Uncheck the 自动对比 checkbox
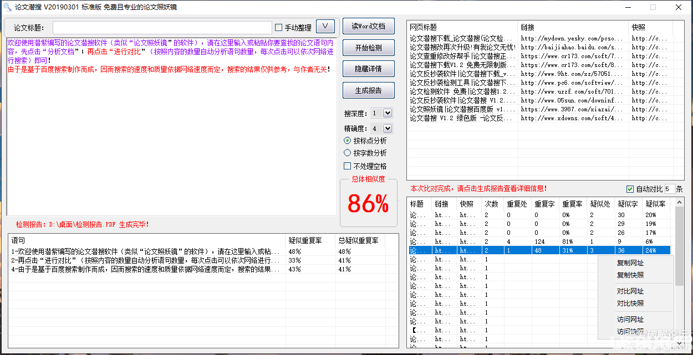This screenshot has height=355, width=693. pos(630,189)
